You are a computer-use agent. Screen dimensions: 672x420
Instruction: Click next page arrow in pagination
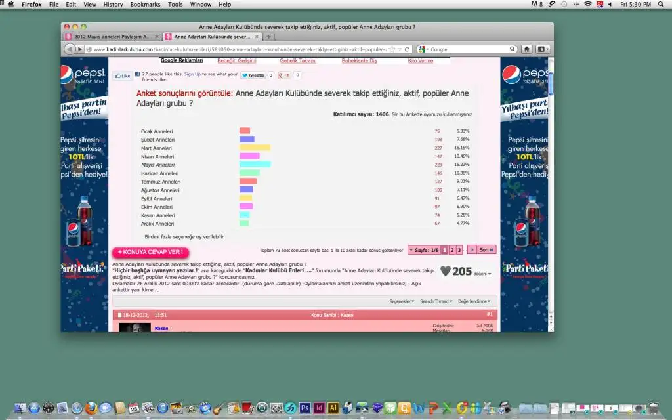[472, 250]
